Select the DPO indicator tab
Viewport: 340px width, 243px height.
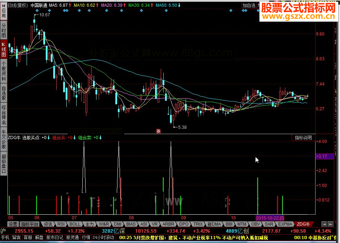(183, 224)
